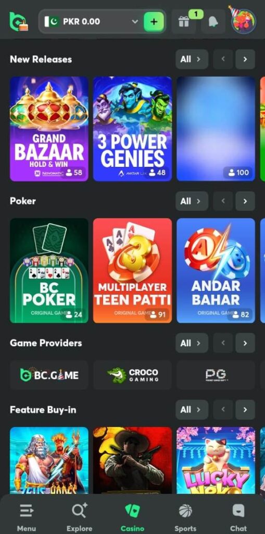This screenshot has width=265, height=534.
Task: Tap the BC.Game logo icon at top left
Action: [19, 22]
